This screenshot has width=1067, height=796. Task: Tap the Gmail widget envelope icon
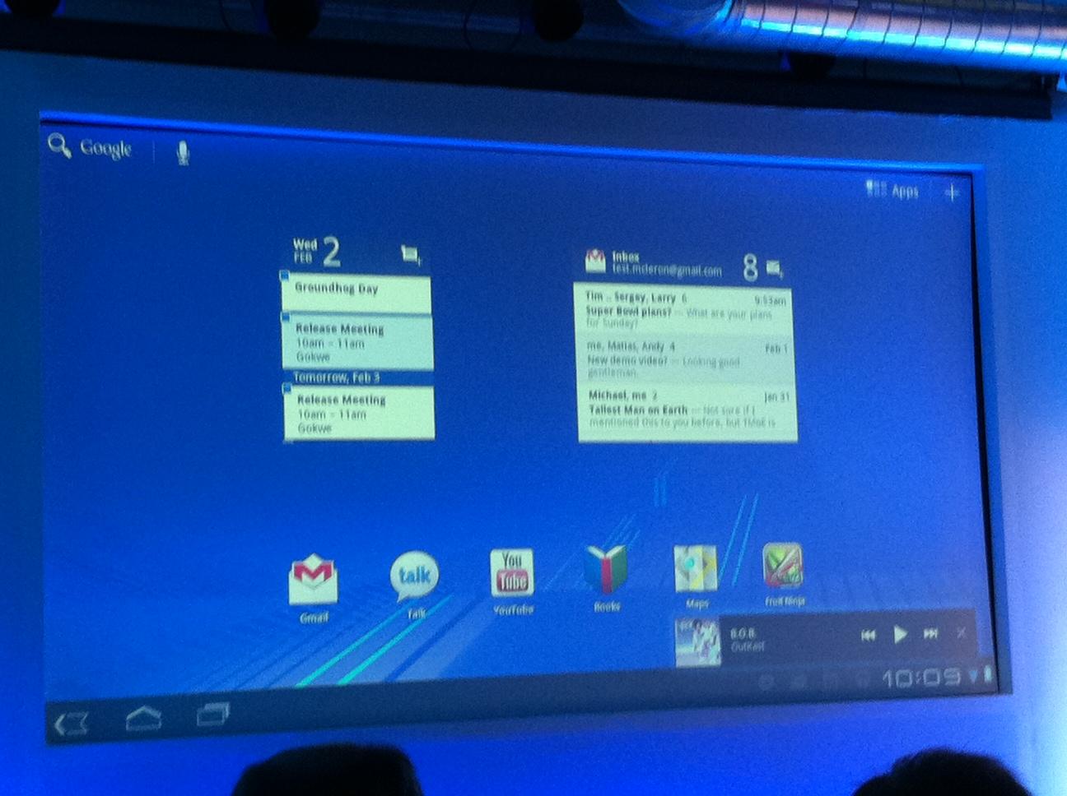pos(595,261)
